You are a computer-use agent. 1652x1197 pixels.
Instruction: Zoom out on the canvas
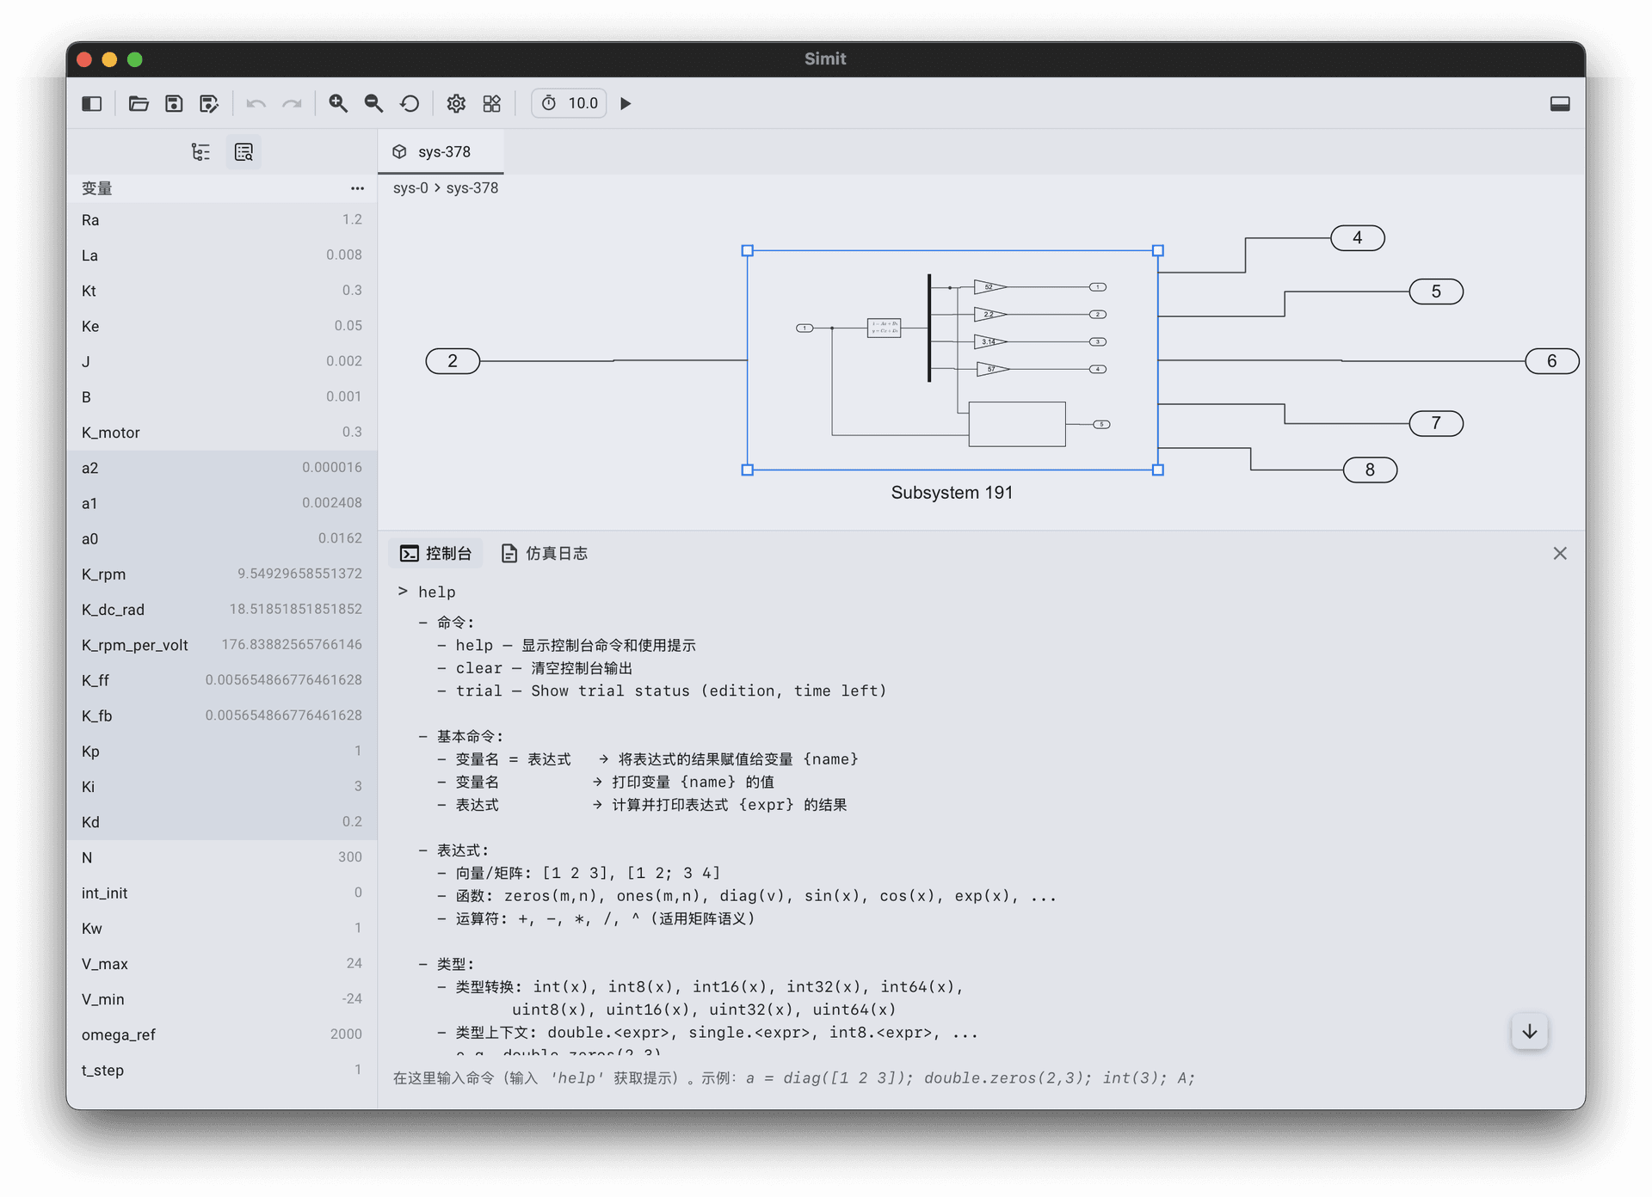pos(373,103)
